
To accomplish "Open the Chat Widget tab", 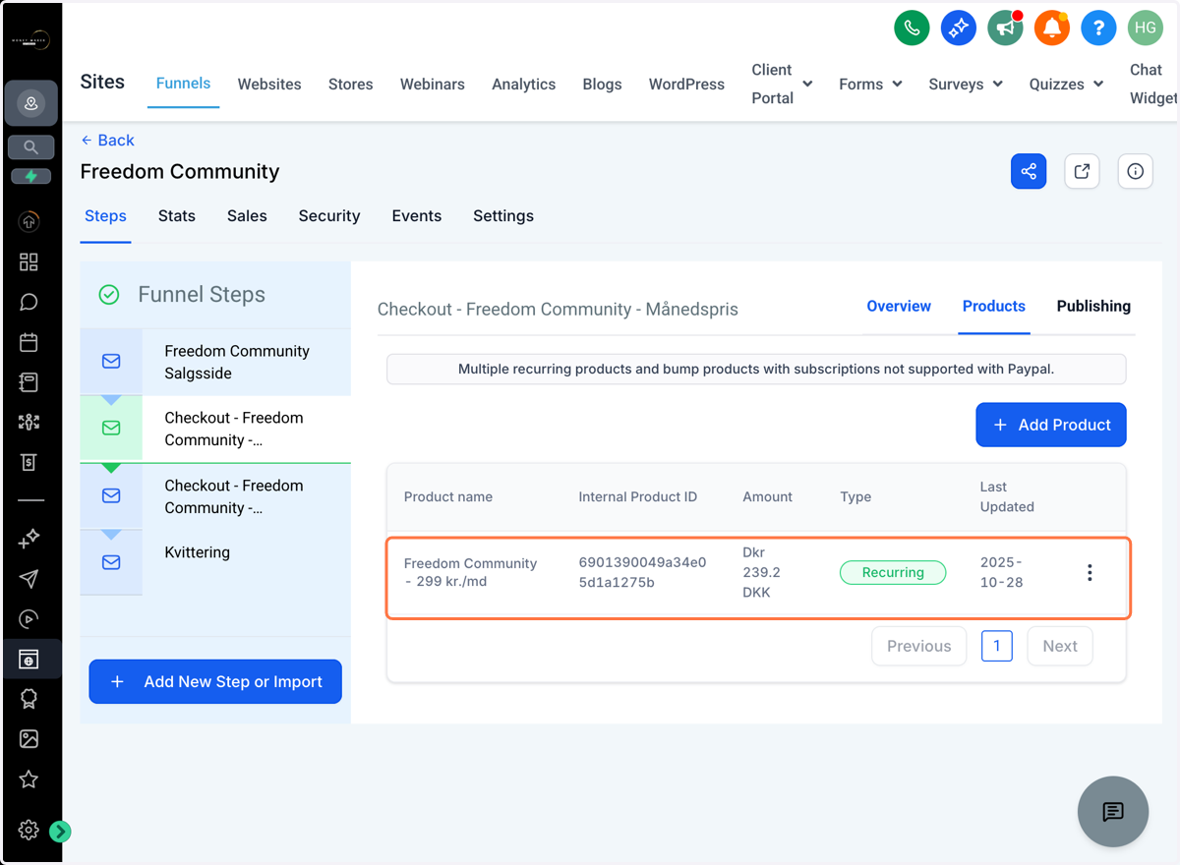I will click(1152, 84).
